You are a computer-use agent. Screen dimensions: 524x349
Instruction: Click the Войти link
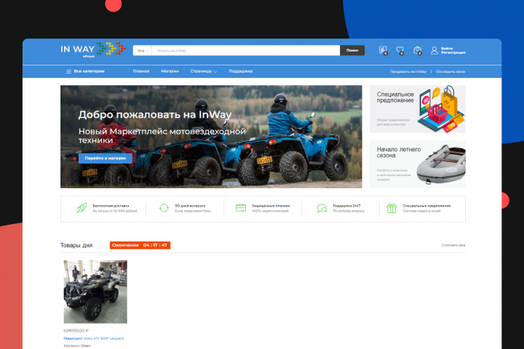click(x=447, y=49)
